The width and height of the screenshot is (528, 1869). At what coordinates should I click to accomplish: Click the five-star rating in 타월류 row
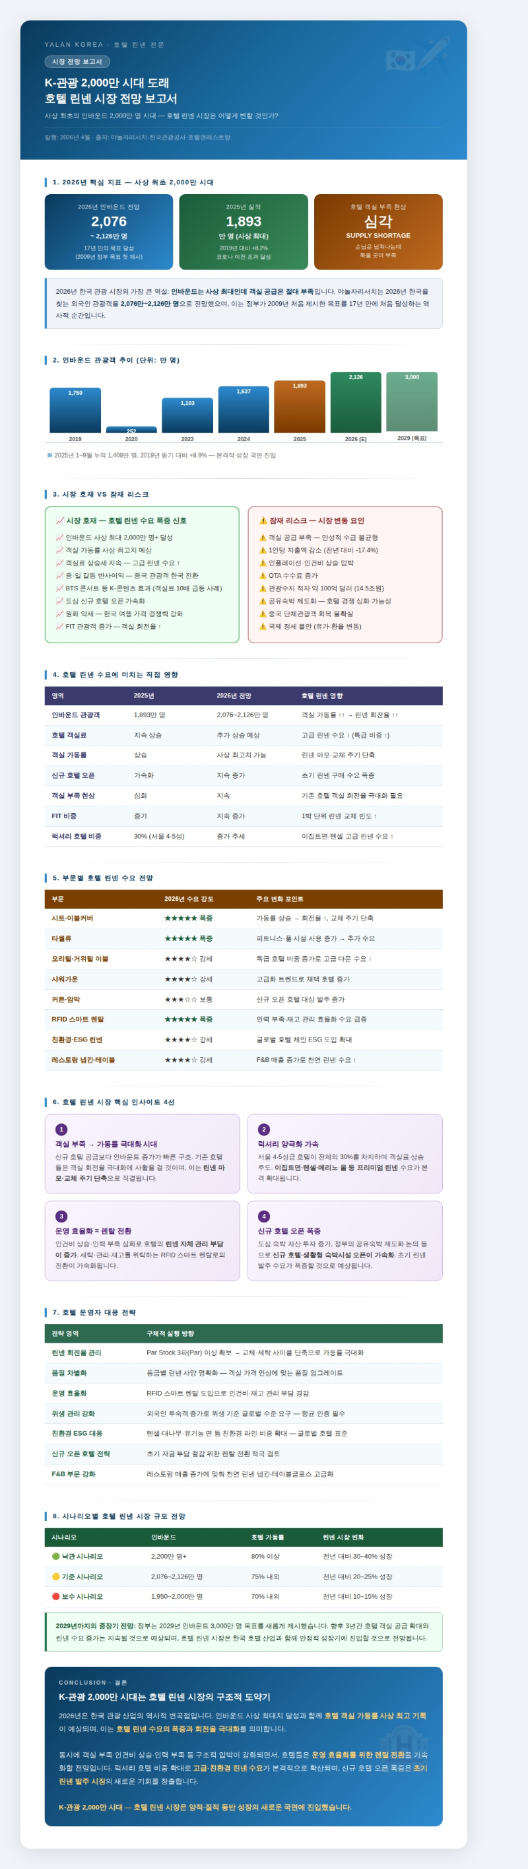click(x=181, y=938)
